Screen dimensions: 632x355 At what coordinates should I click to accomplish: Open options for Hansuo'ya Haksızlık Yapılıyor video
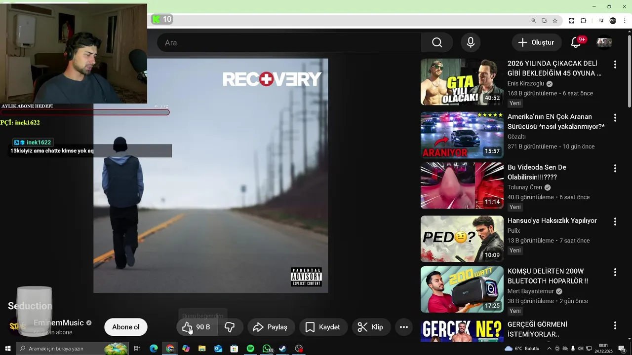[x=615, y=222]
